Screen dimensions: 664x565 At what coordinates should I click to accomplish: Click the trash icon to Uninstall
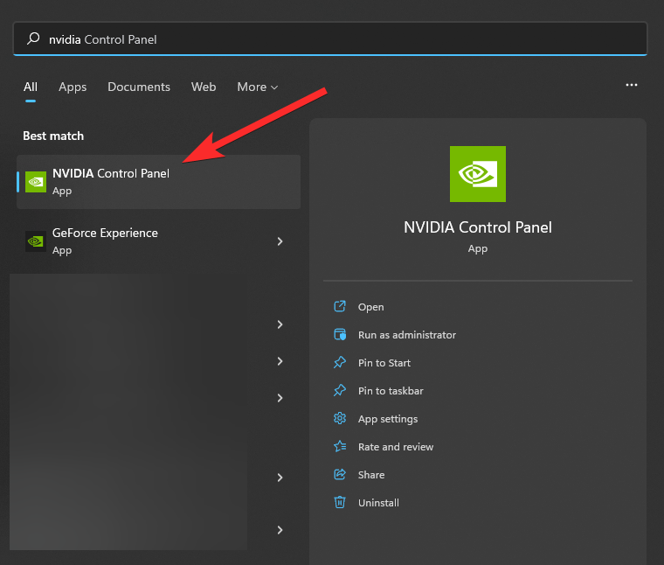(340, 503)
